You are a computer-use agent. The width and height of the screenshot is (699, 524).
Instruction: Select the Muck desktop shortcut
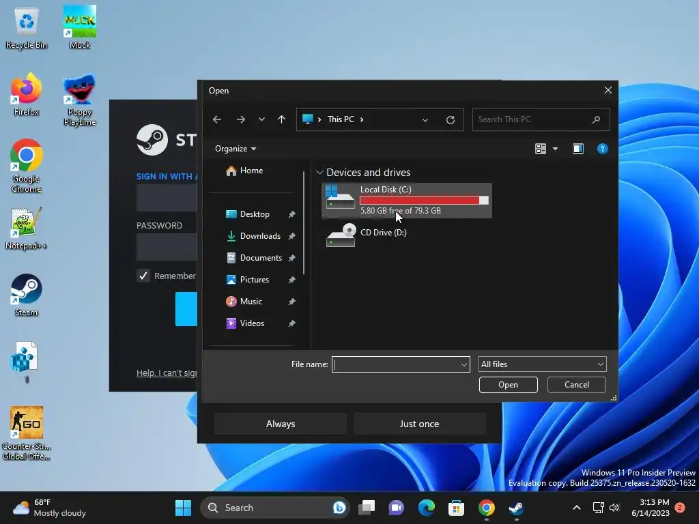coord(80,27)
